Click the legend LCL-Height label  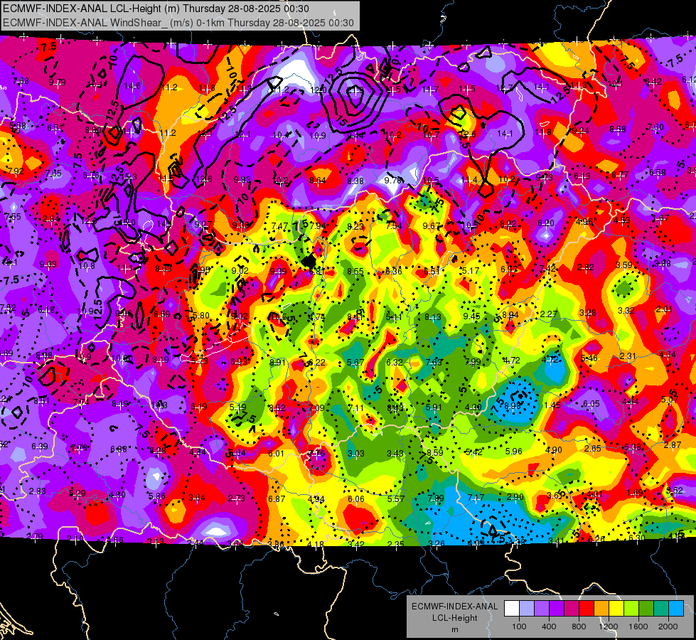pos(455,618)
